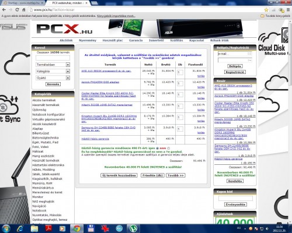Viewport: 292px width, 233px height.
Task: Reload the page with the refresh icon
Action: 17,9
